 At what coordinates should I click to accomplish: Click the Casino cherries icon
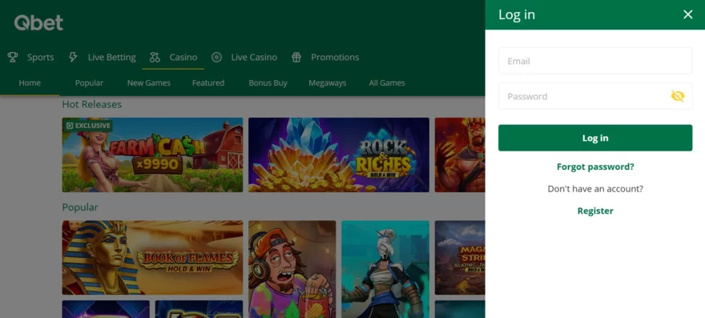(155, 57)
